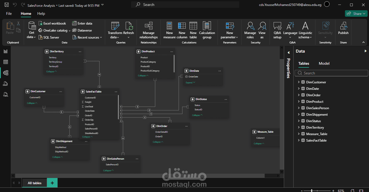Expand SalesFactTable in Data pane
The image size is (369, 192).
click(299, 140)
